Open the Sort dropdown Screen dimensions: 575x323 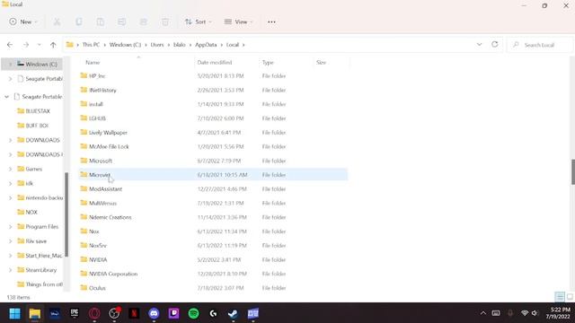(x=198, y=22)
